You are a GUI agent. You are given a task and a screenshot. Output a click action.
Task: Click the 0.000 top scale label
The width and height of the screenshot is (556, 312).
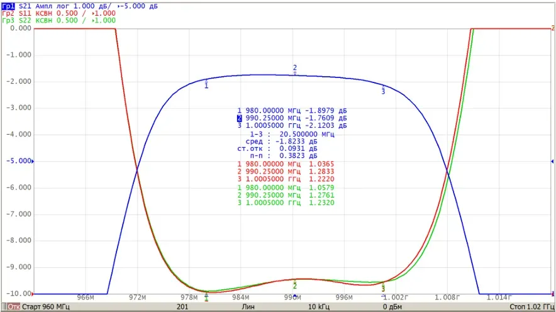(x=21, y=28)
